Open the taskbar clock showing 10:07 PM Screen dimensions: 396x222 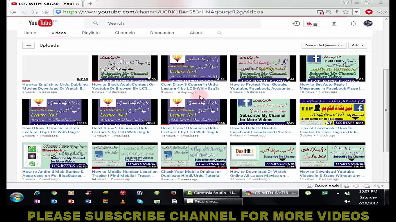[x=368, y=197]
